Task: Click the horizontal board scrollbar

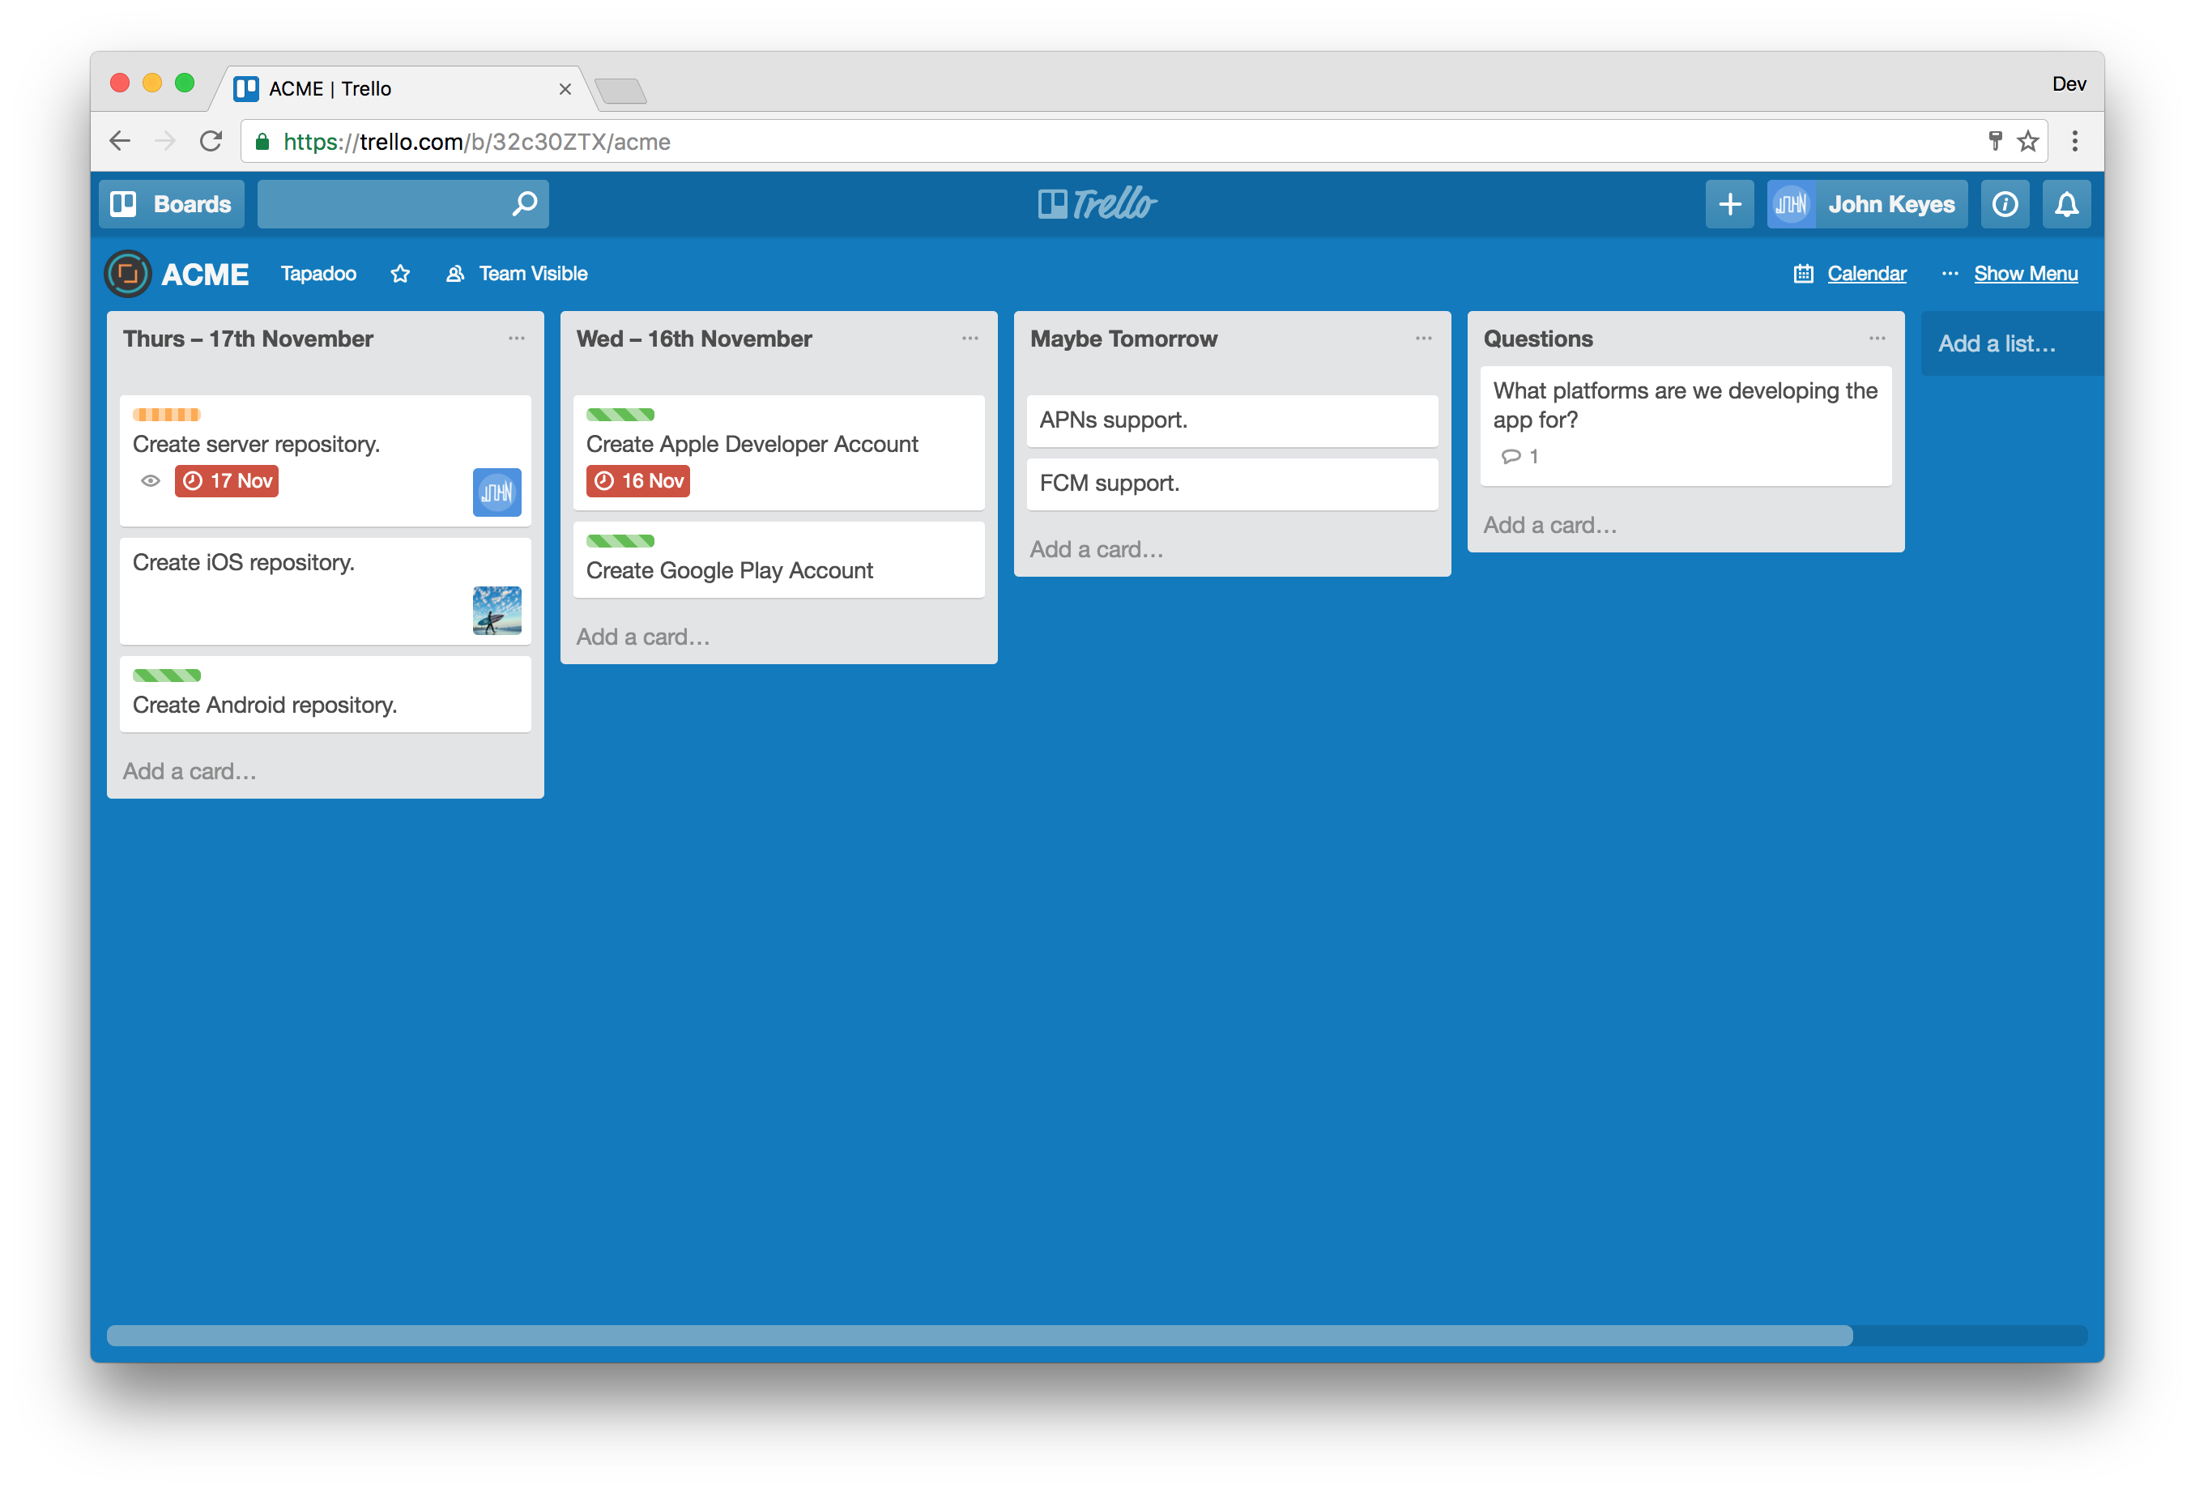Action: pos(978,1334)
